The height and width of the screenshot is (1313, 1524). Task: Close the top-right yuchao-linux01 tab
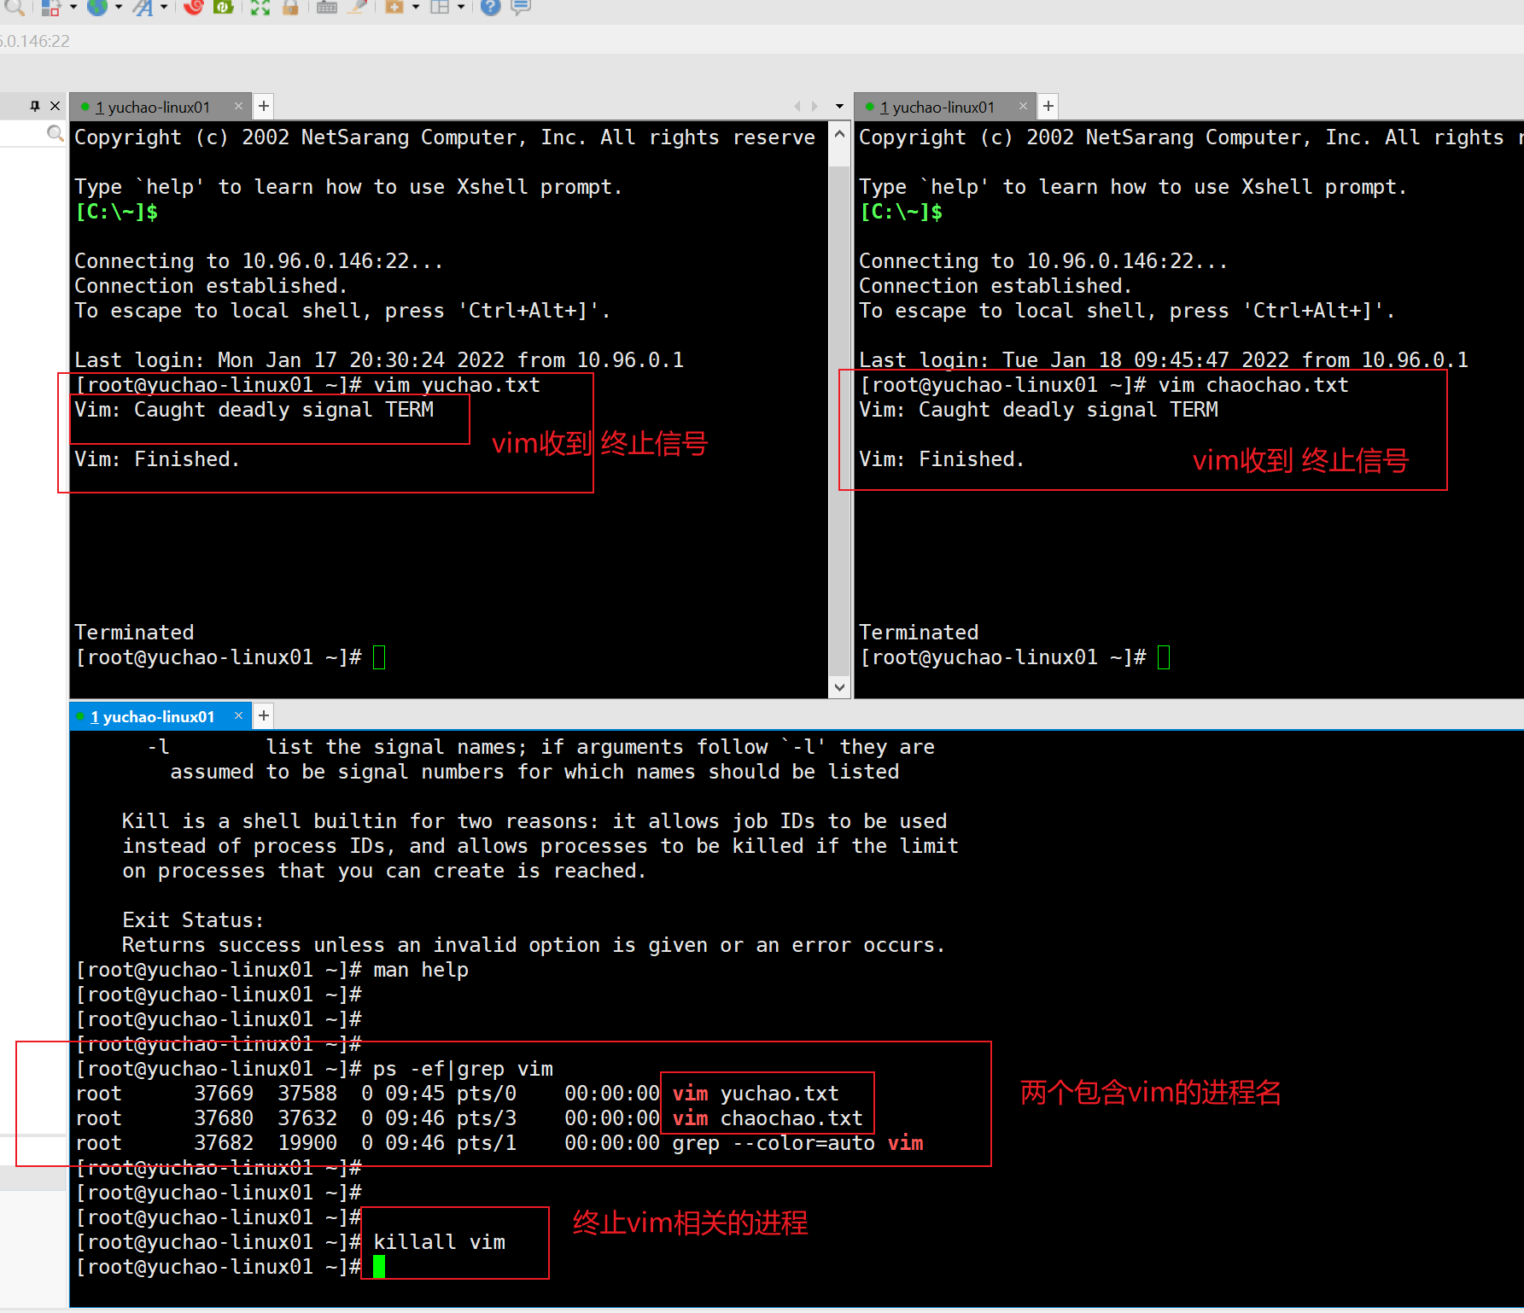point(1023,106)
